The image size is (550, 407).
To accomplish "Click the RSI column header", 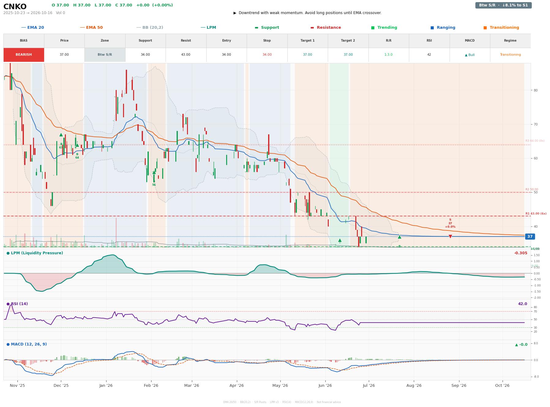I will tap(429, 41).
